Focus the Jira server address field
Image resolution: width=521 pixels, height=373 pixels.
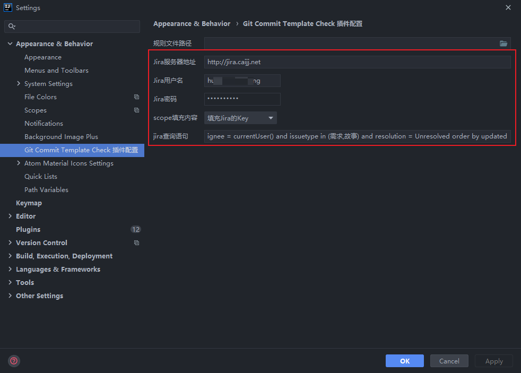357,62
